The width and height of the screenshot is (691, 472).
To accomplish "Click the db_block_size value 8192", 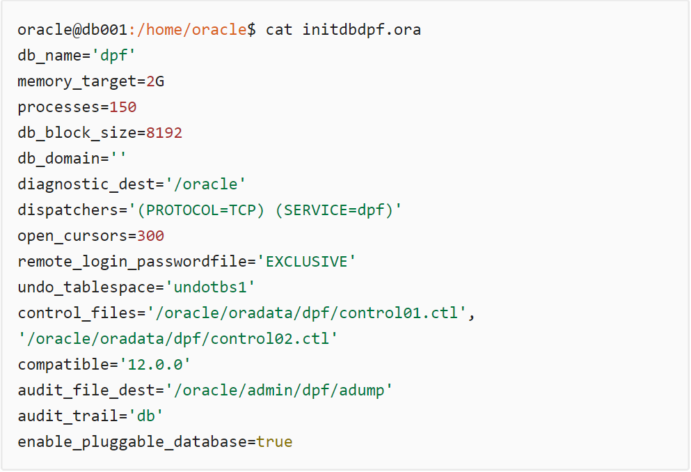I will 164,133.
